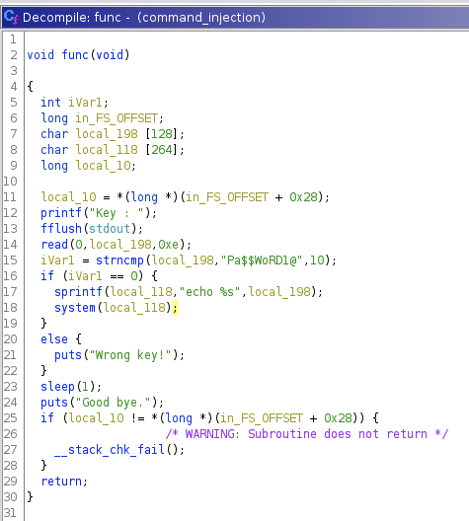Click the local_198 variable declaration
This screenshot has height=521, width=469.
[x=107, y=134]
